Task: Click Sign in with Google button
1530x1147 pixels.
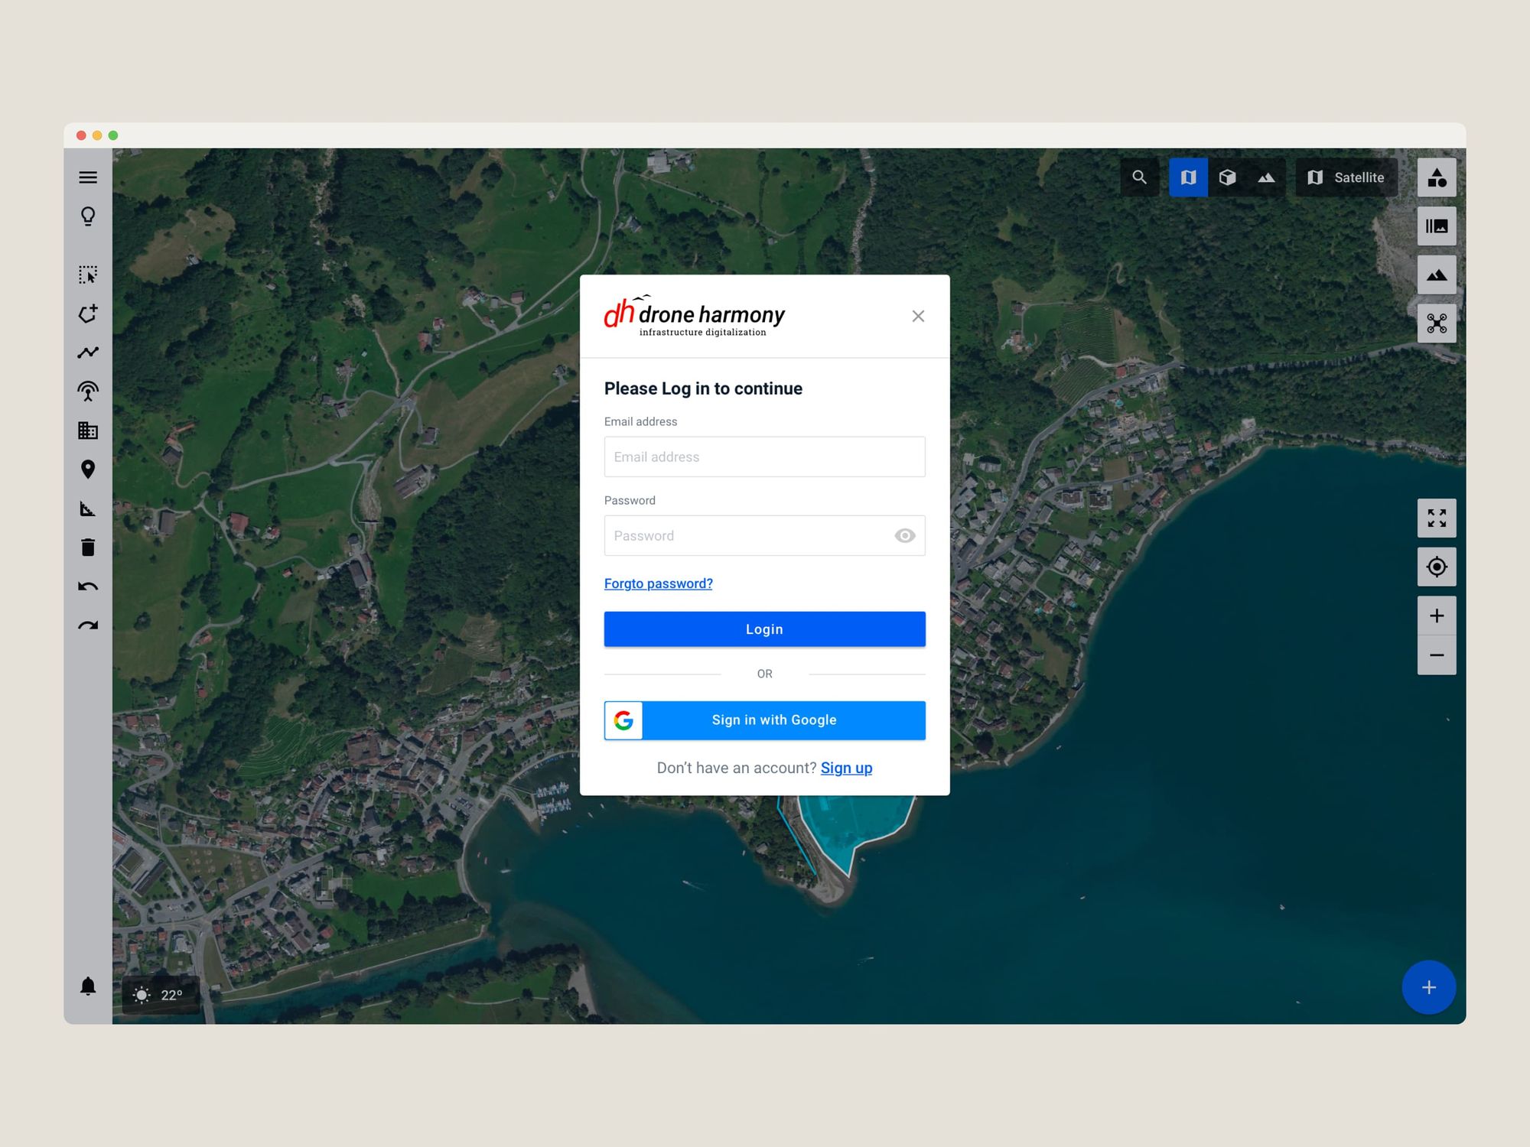Action: [764, 720]
